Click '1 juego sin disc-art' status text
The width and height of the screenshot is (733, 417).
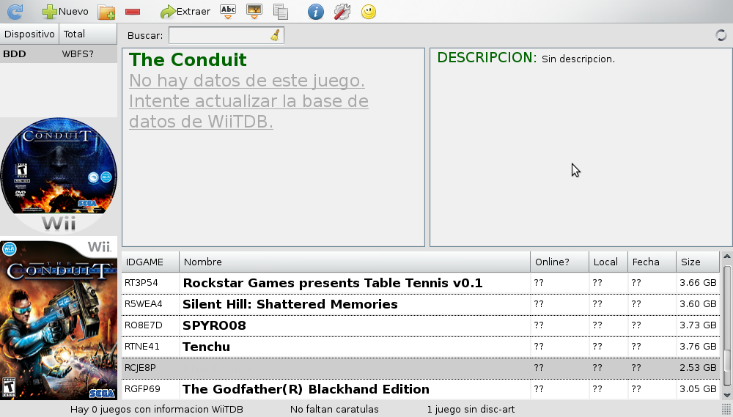471,410
